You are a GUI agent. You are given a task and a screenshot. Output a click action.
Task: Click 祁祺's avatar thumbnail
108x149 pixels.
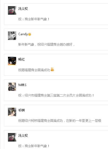[x=12, y=112]
